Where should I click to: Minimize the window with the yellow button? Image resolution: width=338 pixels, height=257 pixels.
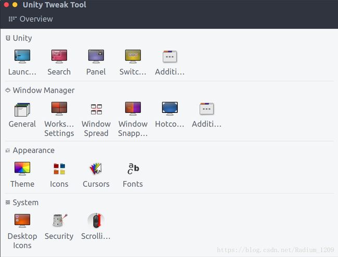15,5
